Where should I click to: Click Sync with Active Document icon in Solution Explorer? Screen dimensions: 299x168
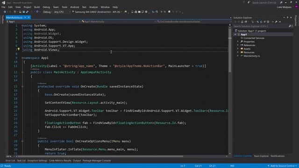(257, 22)
